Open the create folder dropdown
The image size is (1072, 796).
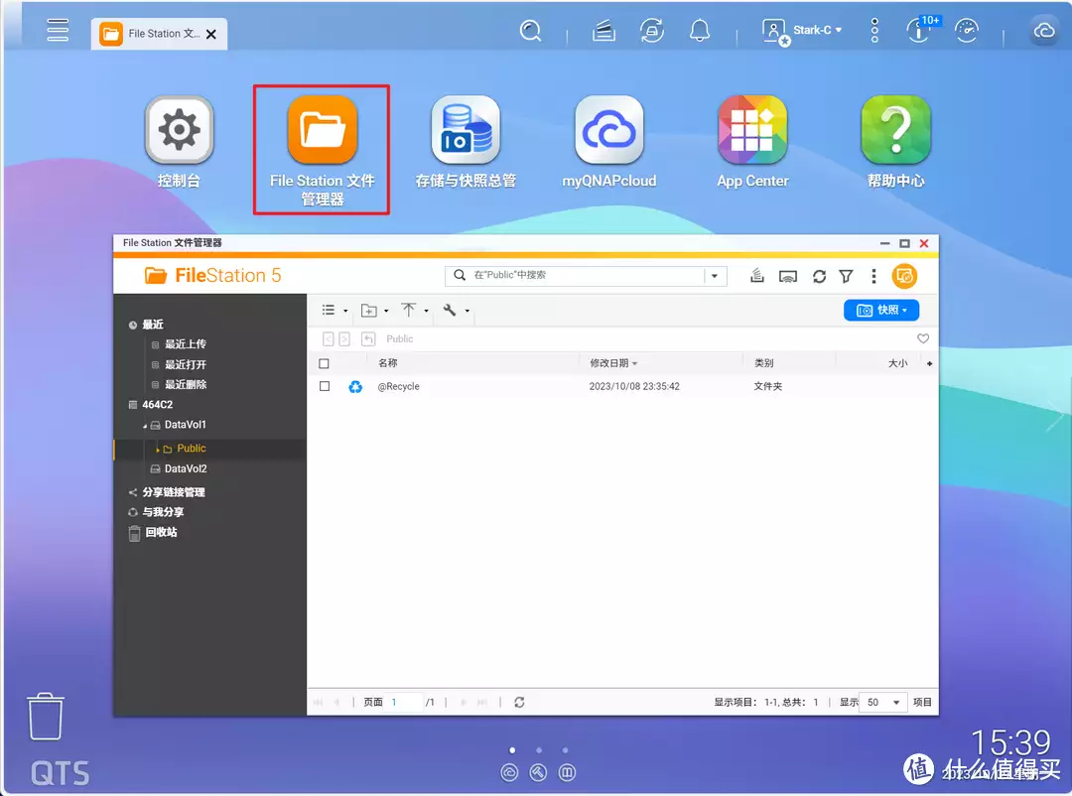[374, 311]
